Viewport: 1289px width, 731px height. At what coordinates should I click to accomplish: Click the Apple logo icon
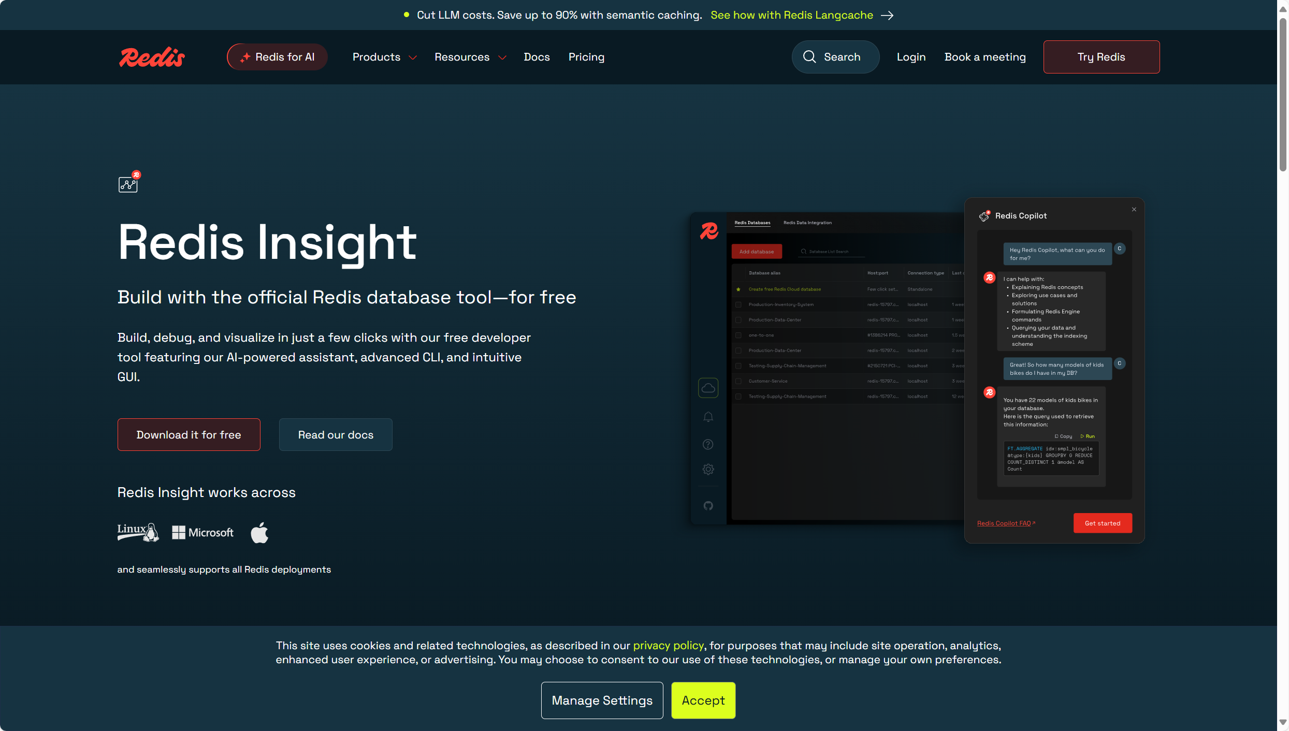tap(259, 532)
